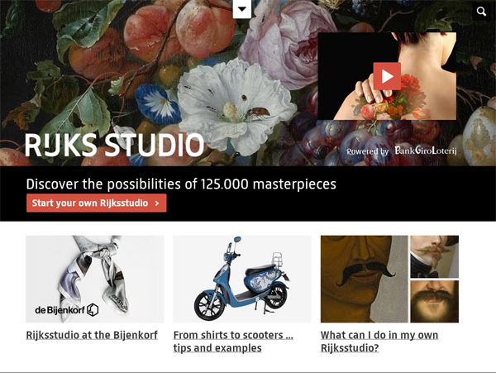Select the large moustache portrait thumbnail

pos(364,279)
